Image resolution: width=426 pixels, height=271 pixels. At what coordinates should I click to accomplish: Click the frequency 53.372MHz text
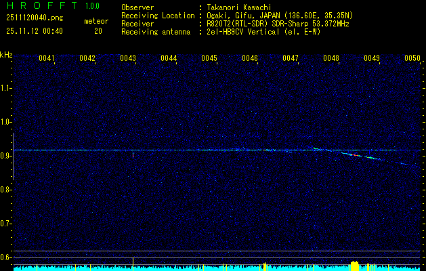[330, 24]
